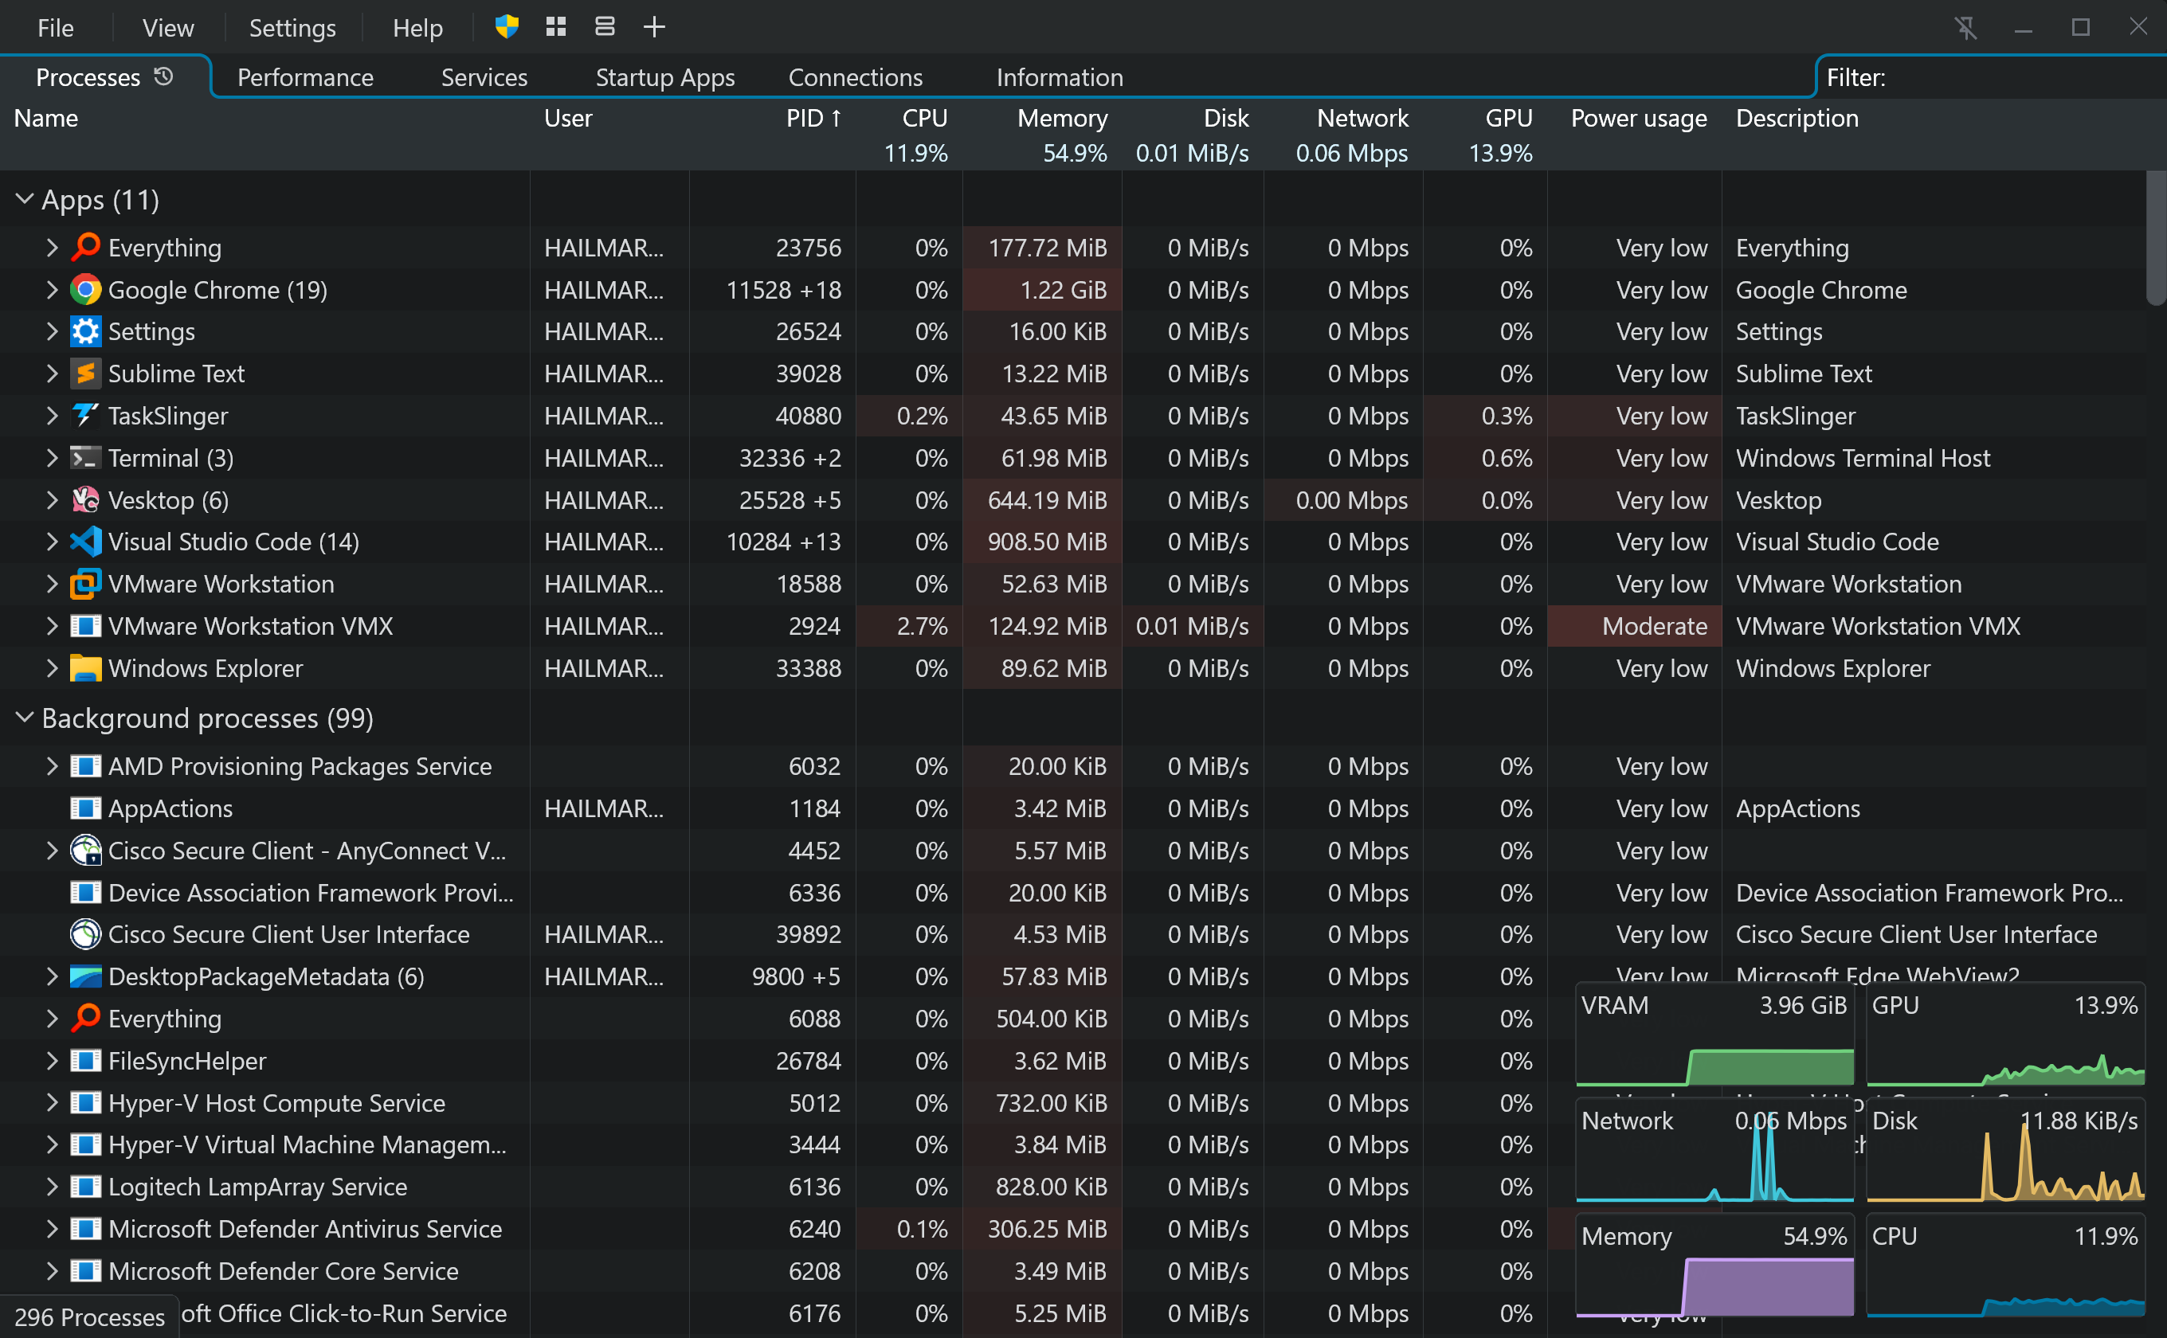Open the File menu

pyautogui.click(x=55, y=29)
